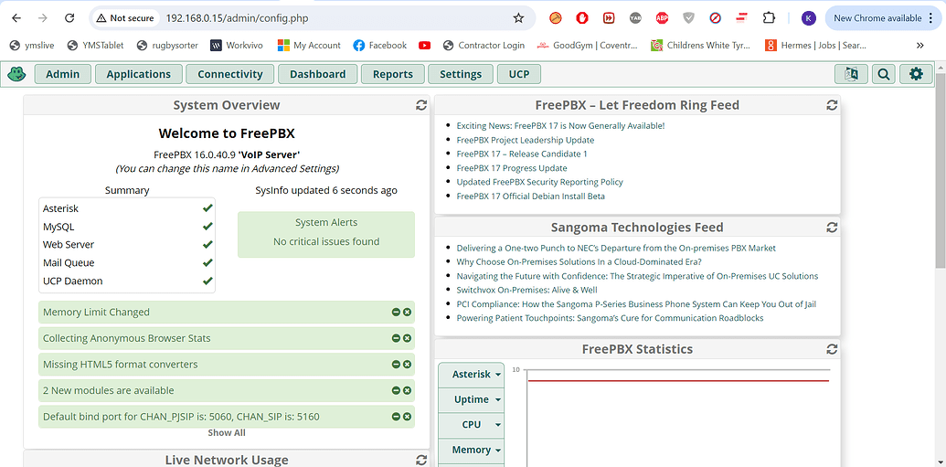This screenshot has height=467, width=946.
Task: Open the language selector icon
Action: click(851, 74)
